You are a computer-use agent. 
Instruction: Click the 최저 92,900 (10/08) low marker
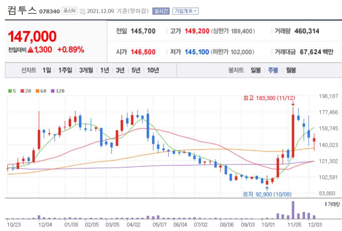tap(267, 194)
